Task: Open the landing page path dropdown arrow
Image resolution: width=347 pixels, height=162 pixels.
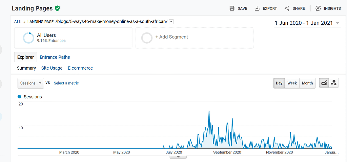Action: (171, 22)
